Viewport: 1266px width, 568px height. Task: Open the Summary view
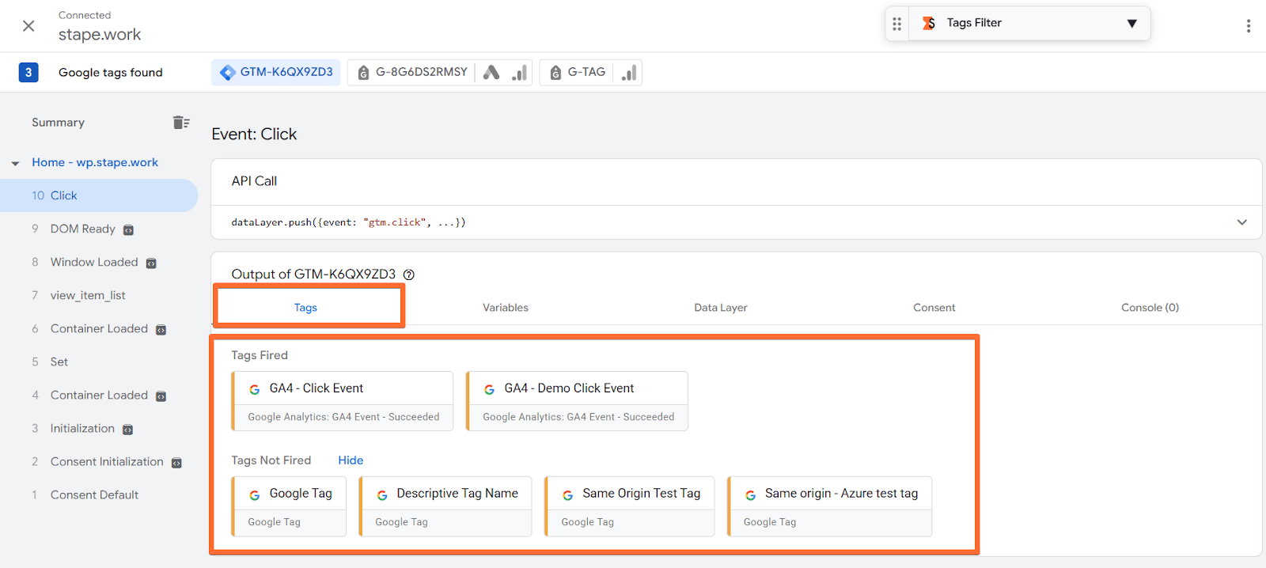click(x=58, y=123)
